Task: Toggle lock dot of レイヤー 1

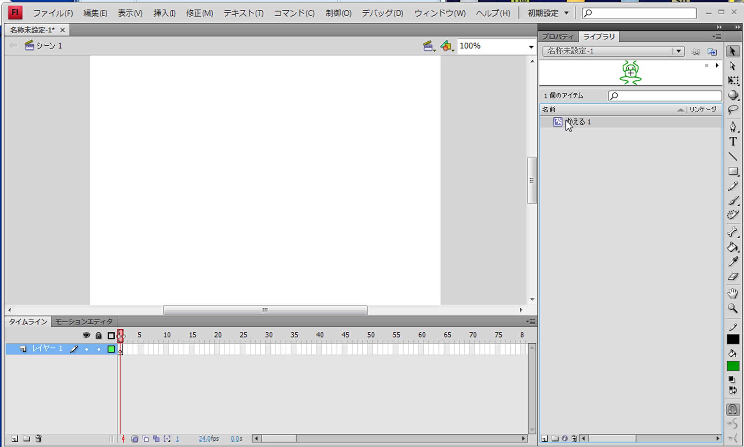Action: pos(98,349)
